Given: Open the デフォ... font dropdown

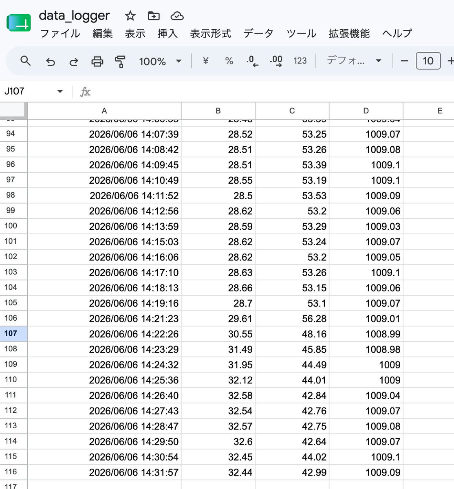Looking at the screenshot, I should [x=354, y=61].
